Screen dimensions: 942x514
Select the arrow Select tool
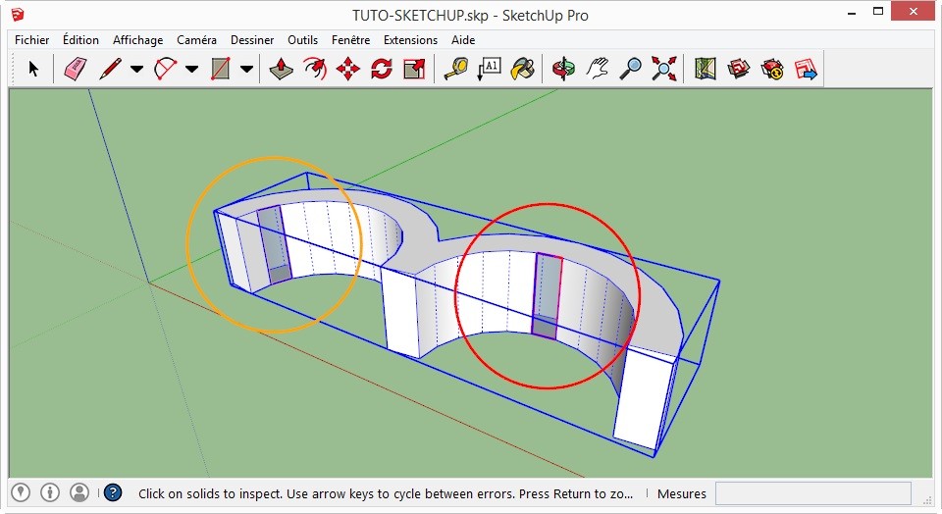click(34, 69)
